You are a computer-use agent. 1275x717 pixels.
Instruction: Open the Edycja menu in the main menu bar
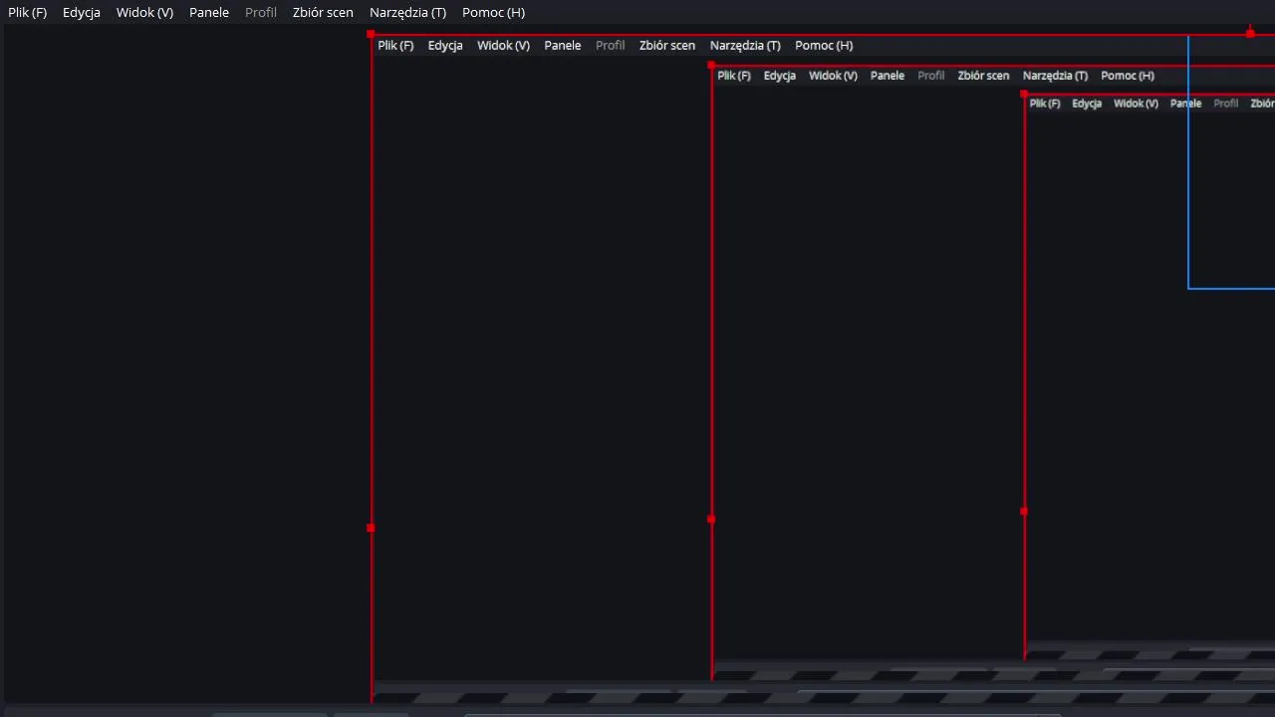[82, 13]
